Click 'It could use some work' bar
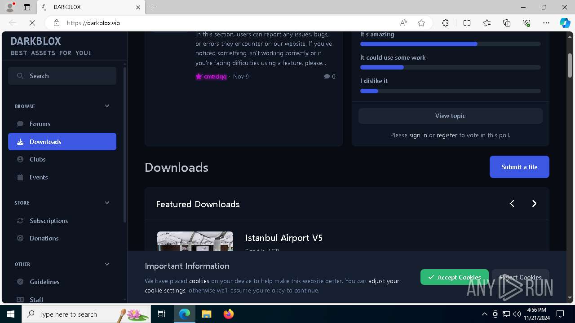This screenshot has width=575, height=323. 450,67
